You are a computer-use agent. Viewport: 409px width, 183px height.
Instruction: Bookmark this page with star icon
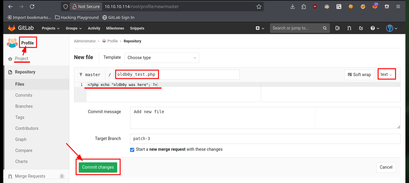click(259, 7)
